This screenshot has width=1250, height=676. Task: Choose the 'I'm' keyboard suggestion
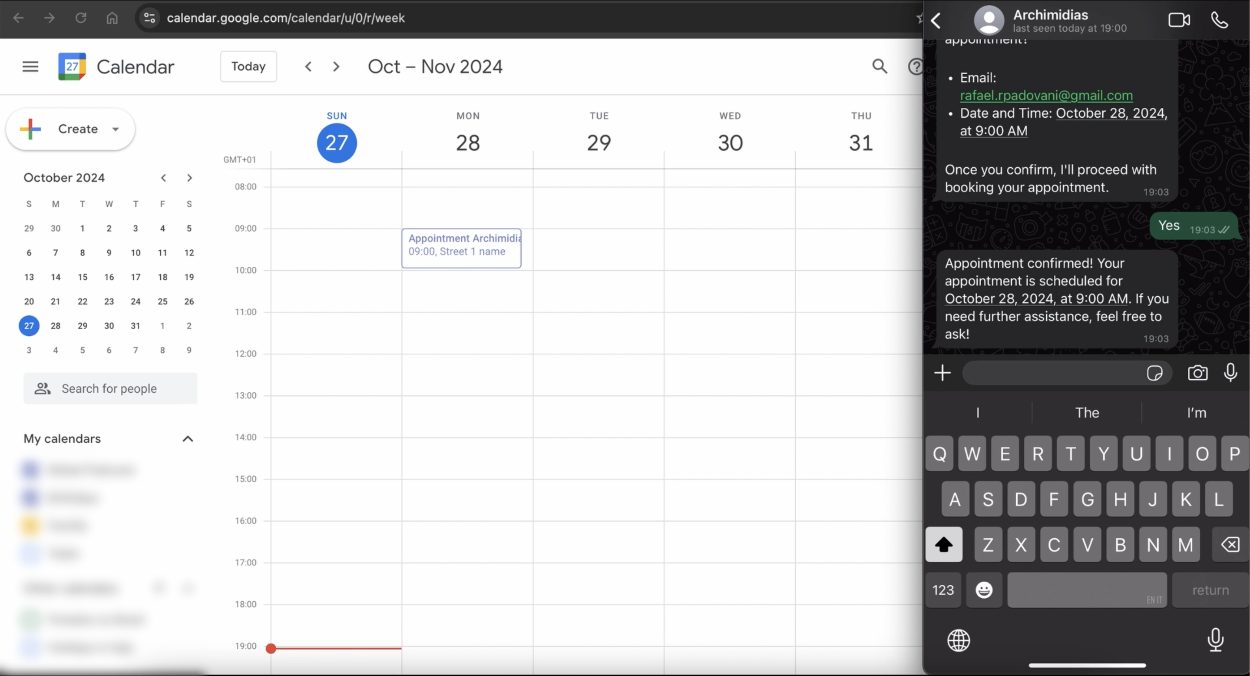(1196, 413)
